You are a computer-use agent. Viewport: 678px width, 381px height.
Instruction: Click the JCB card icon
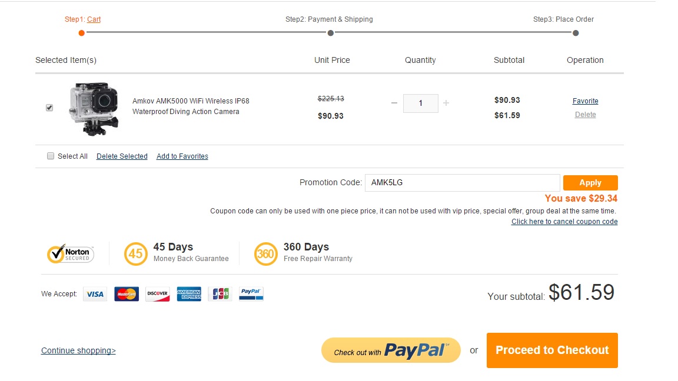click(x=220, y=294)
